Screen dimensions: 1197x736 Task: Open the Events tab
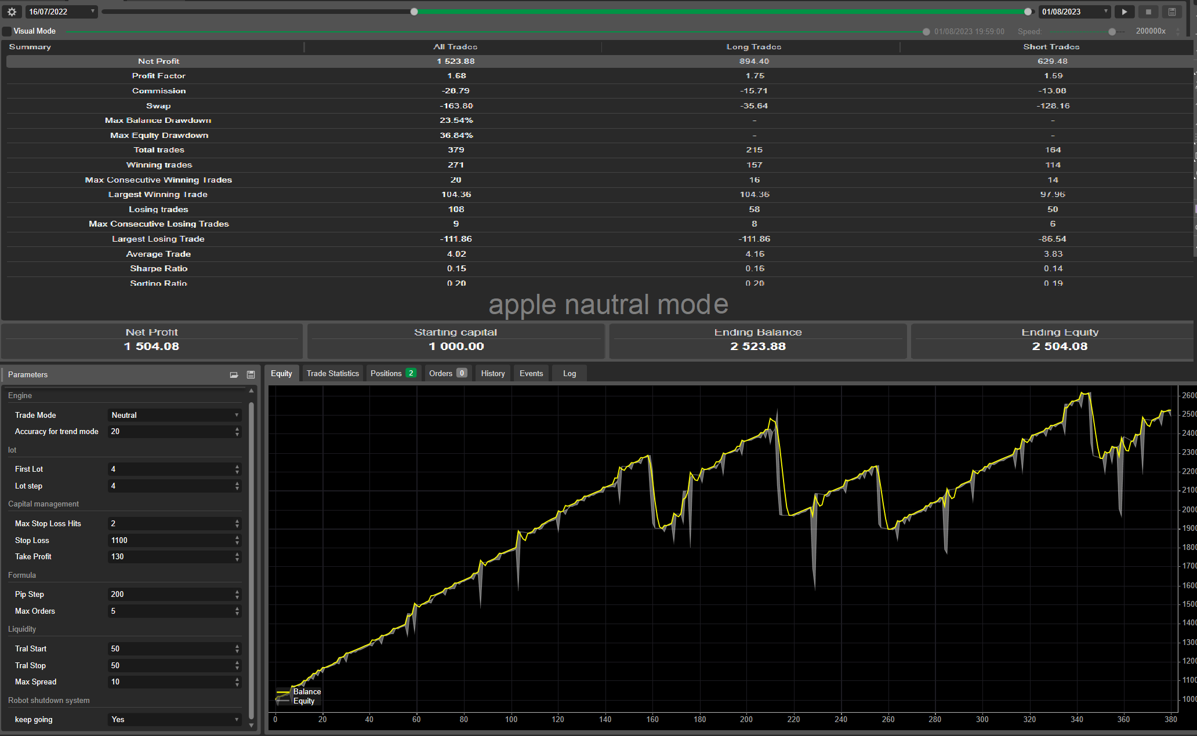[531, 374]
